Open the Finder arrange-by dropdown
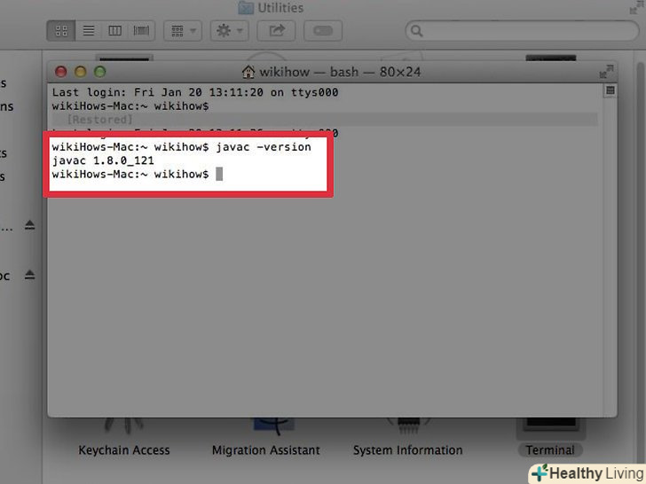Image resolution: width=646 pixels, height=484 pixels. 183,30
